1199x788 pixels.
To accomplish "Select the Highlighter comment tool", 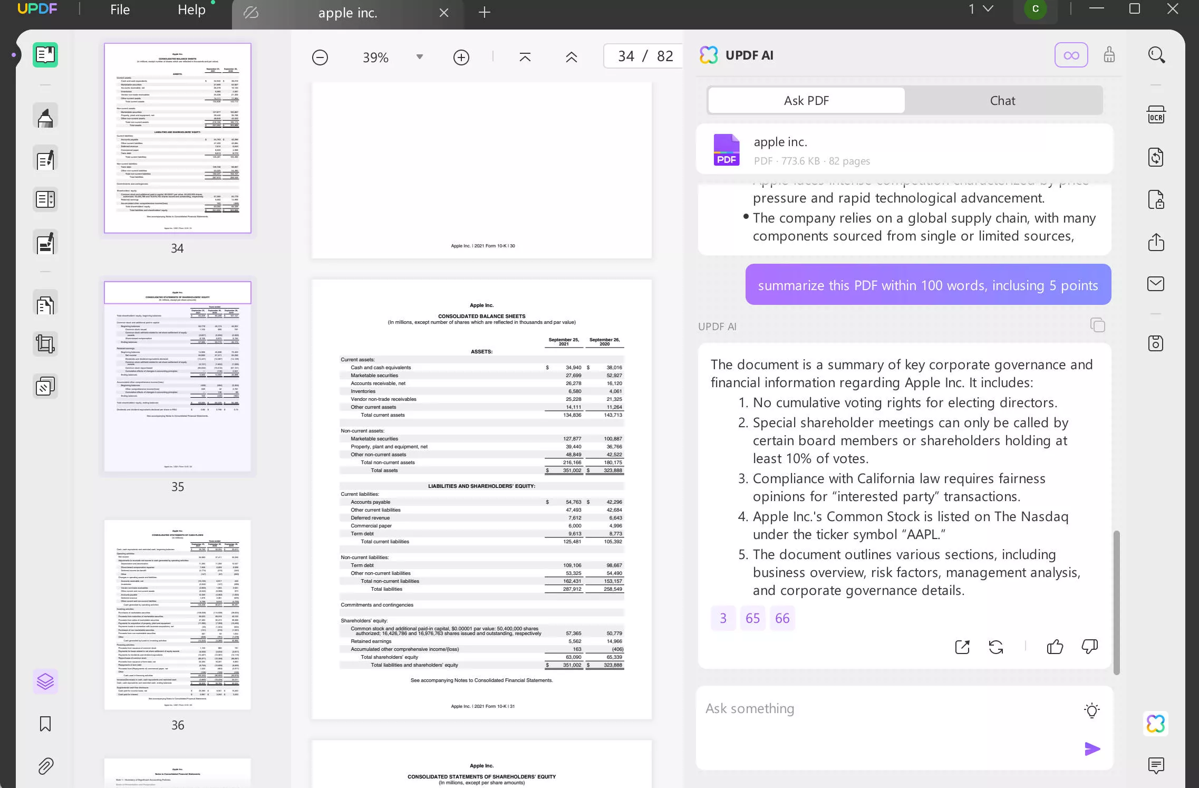I will pos(45,117).
